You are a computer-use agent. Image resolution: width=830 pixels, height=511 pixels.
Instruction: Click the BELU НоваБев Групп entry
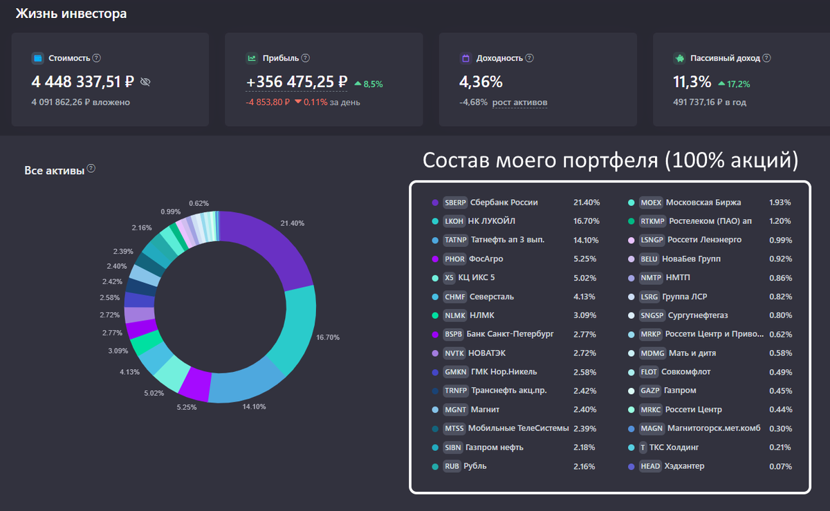pos(710,259)
